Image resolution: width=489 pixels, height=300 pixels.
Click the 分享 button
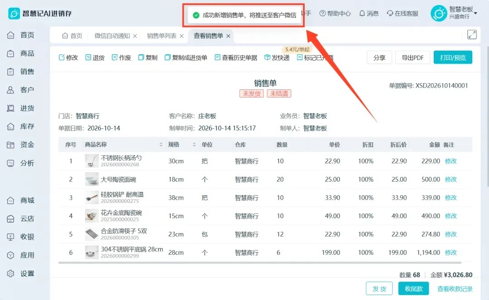[379, 57]
